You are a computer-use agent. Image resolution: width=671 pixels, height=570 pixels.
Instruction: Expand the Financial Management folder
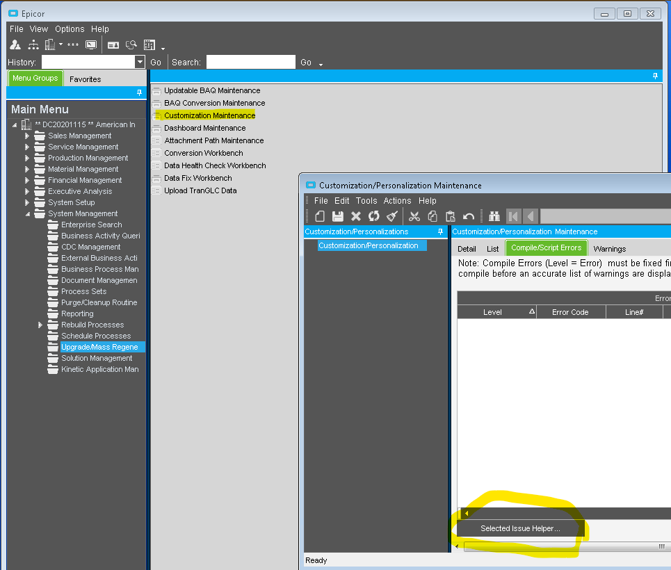(27, 180)
